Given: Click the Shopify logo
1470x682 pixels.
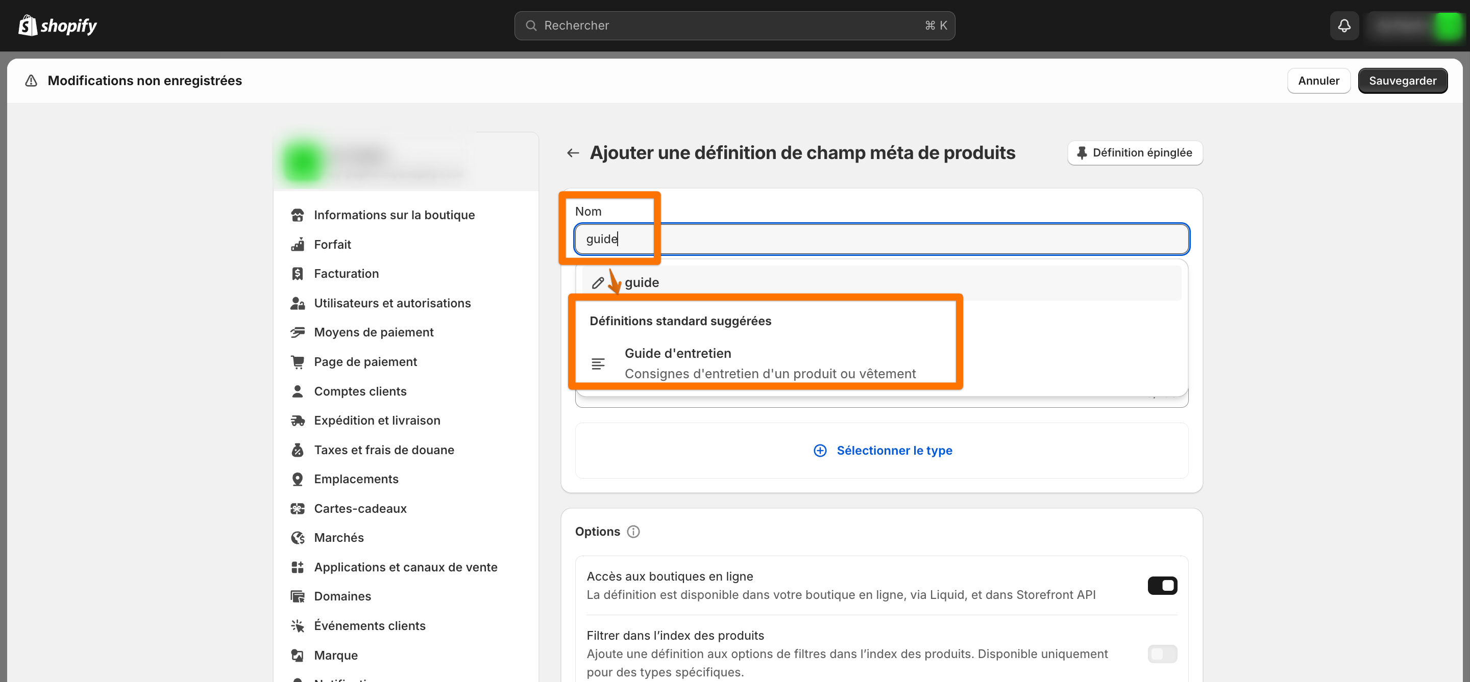Looking at the screenshot, I should click(x=57, y=25).
